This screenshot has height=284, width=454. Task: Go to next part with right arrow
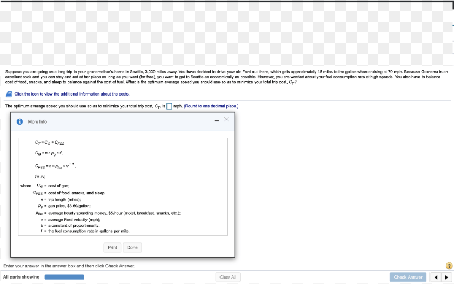[x=446, y=278]
